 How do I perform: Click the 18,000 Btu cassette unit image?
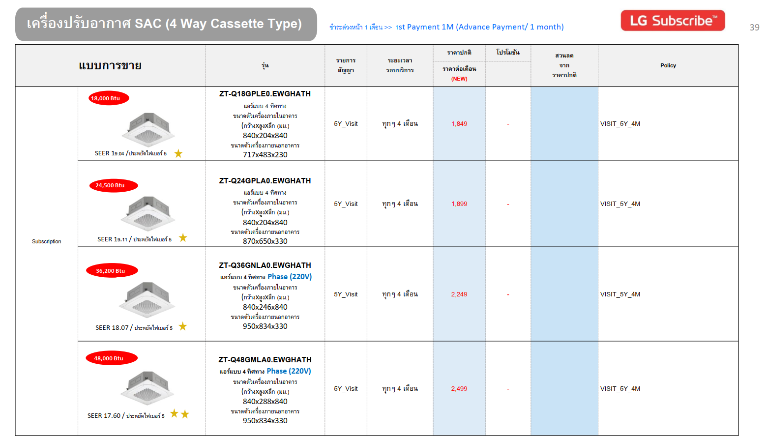(148, 129)
